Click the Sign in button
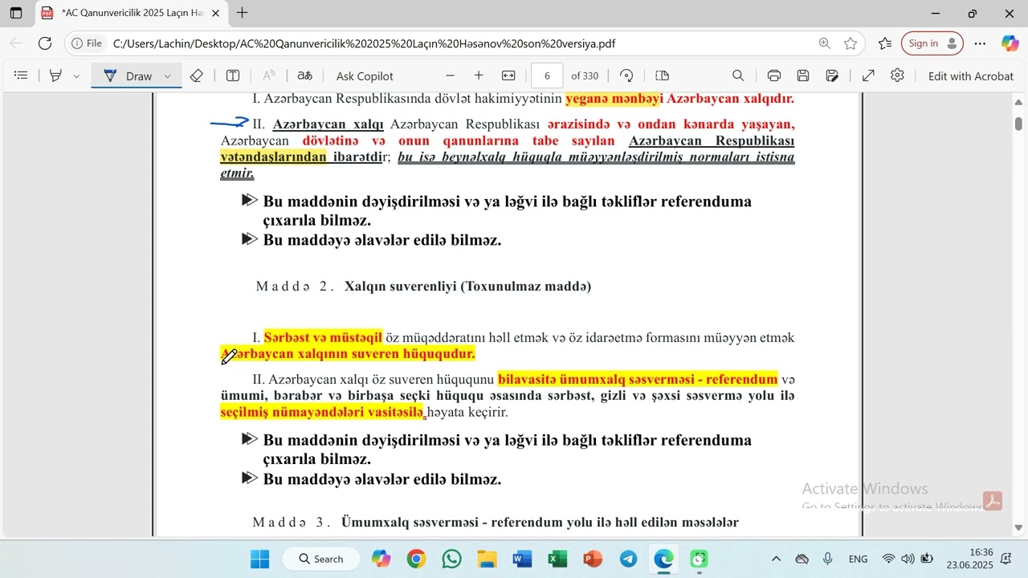 (932, 43)
